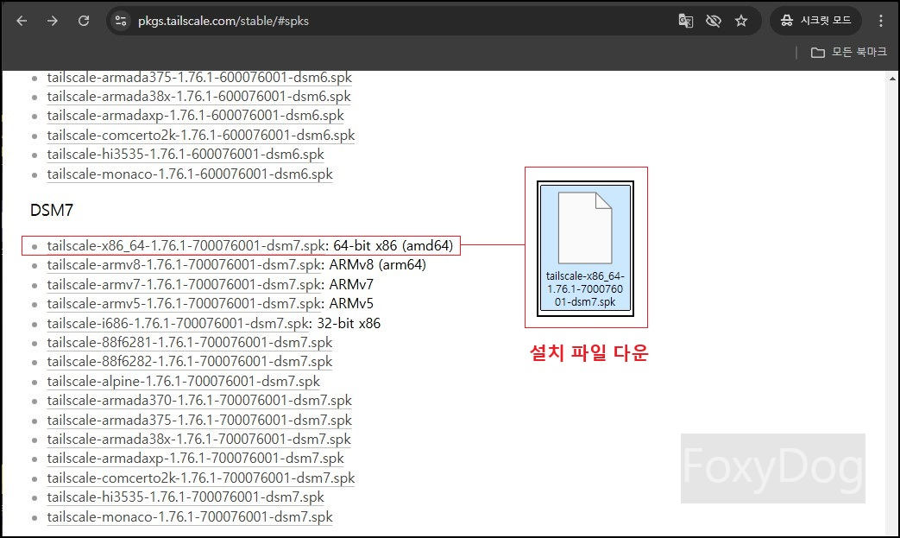Viewport: 900px width, 538px height.
Task: Open the 모든 북마크 folder
Action: [x=849, y=53]
